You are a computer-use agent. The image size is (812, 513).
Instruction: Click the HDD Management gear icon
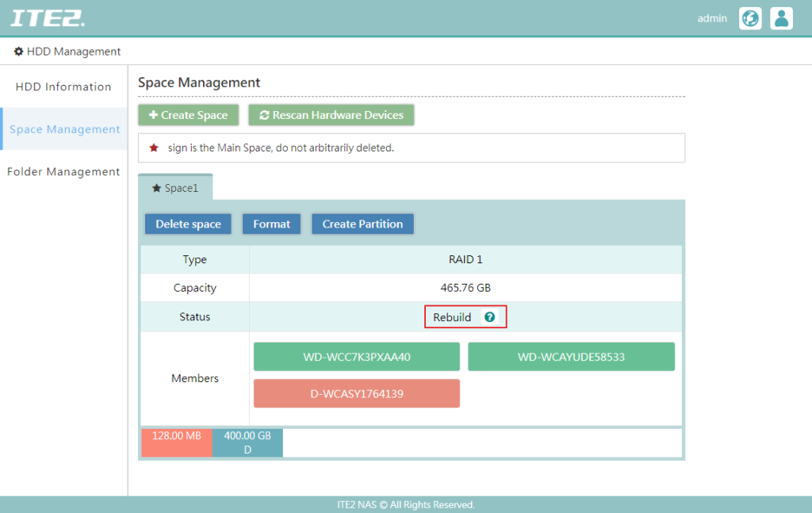[x=18, y=52]
